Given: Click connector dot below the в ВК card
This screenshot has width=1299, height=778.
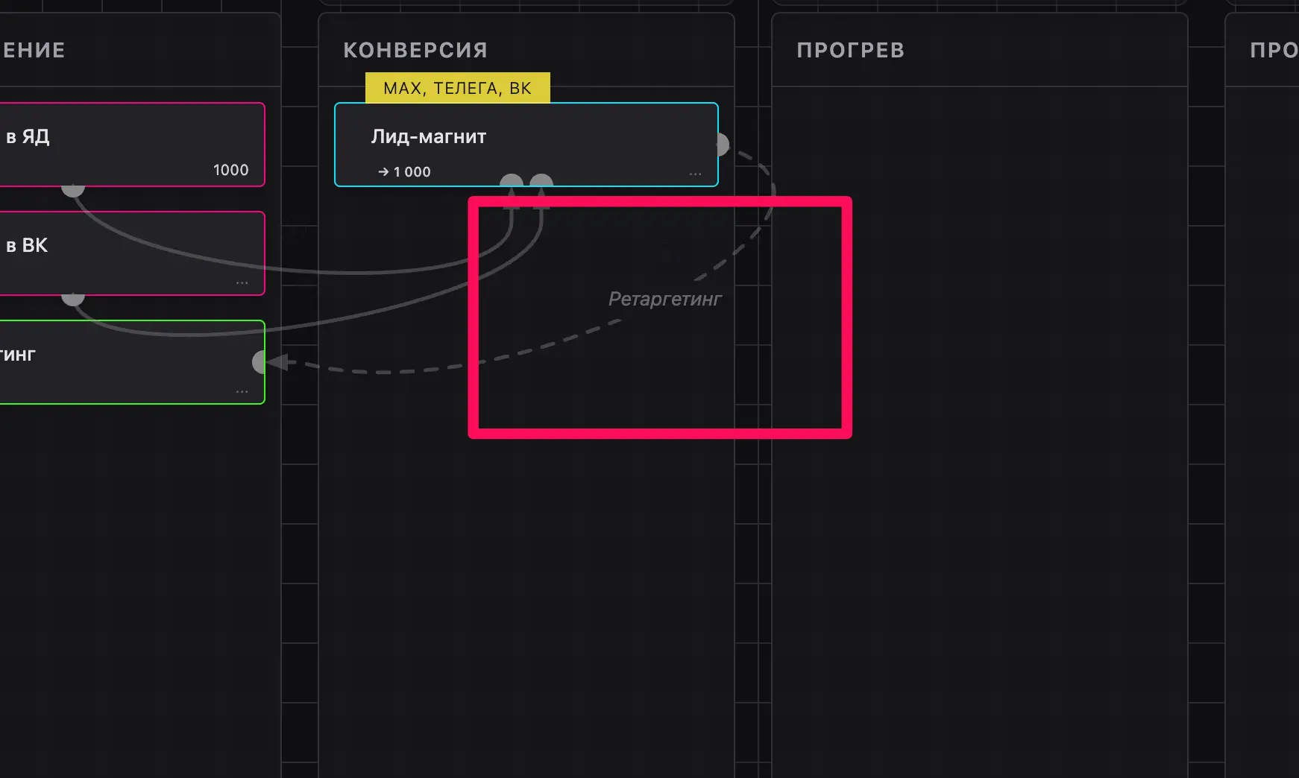Looking at the screenshot, I should tap(72, 298).
